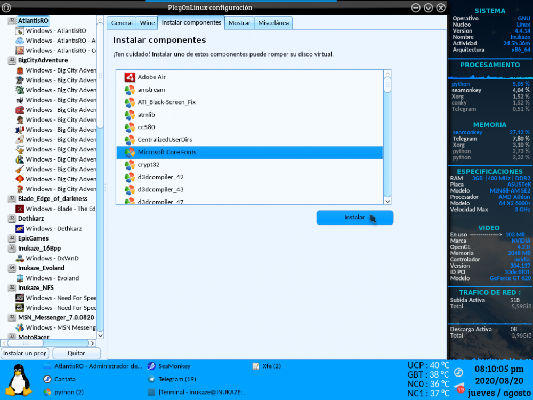Screen dimensions: 533x400
Task: Select d3dcompiler_43 in the components list
Action: point(160,189)
